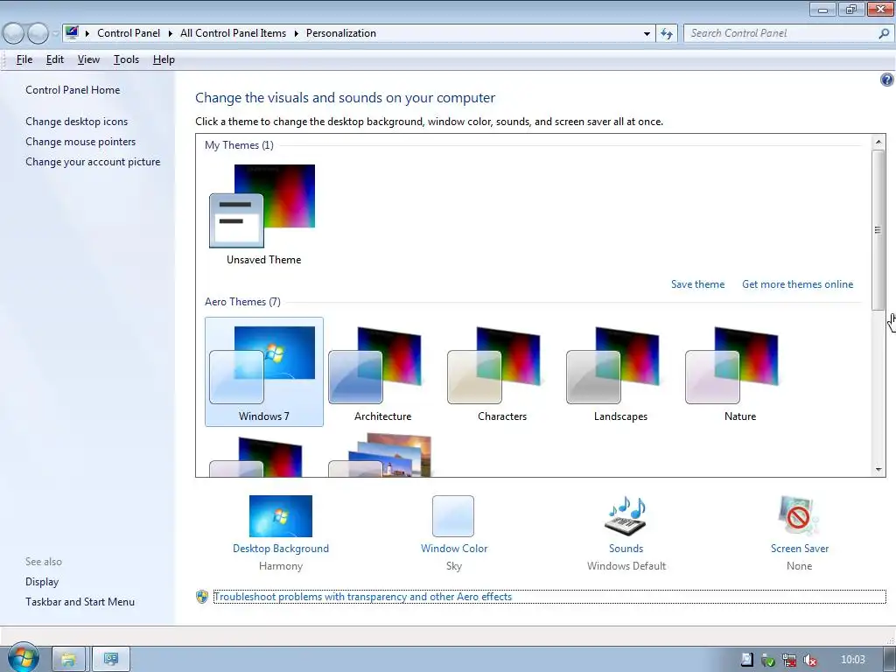The width and height of the screenshot is (896, 672).
Task: Open the address bar history dropdown
Action: tap(647, 33)
